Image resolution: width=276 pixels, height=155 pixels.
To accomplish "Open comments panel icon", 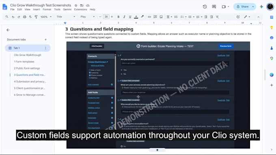I will [214, 6].
